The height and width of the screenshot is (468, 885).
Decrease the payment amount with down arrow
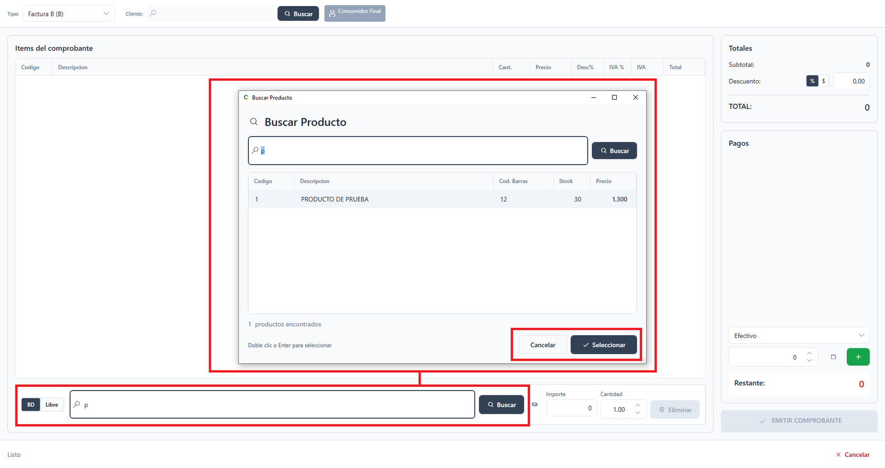click(x=809, y=361)
